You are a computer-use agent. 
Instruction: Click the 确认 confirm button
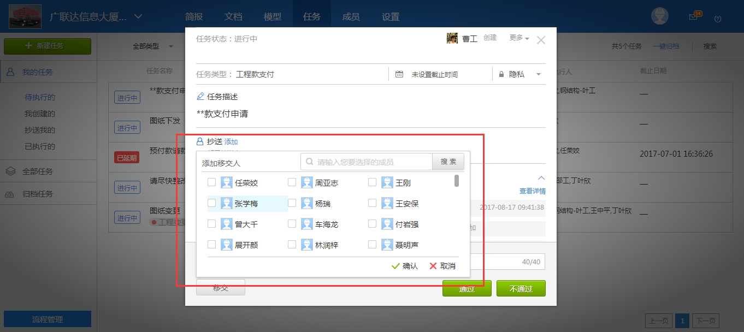[x=404, y=266]
